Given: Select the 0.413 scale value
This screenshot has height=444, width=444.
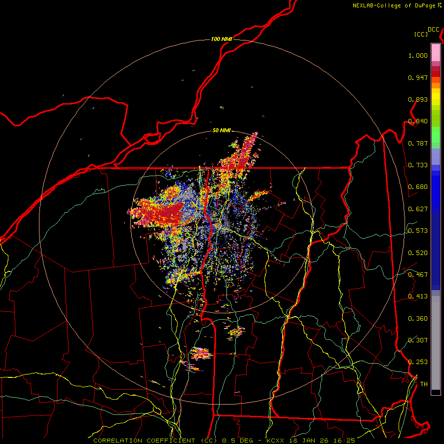Looking at the screenshot, I should click(418, 296).
